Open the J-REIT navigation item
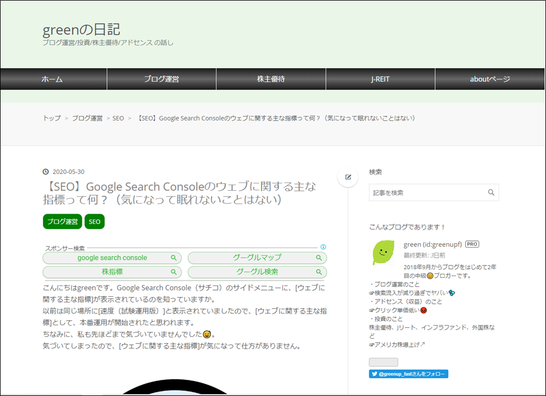 click(380, 79)
